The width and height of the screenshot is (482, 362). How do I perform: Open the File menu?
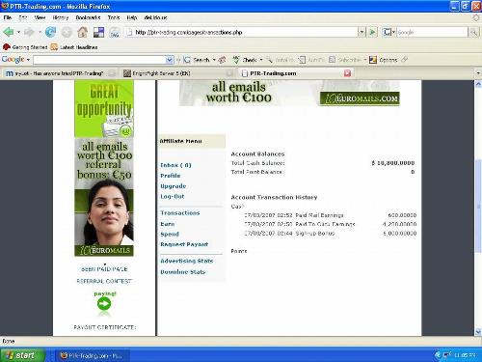pos(8,17)
